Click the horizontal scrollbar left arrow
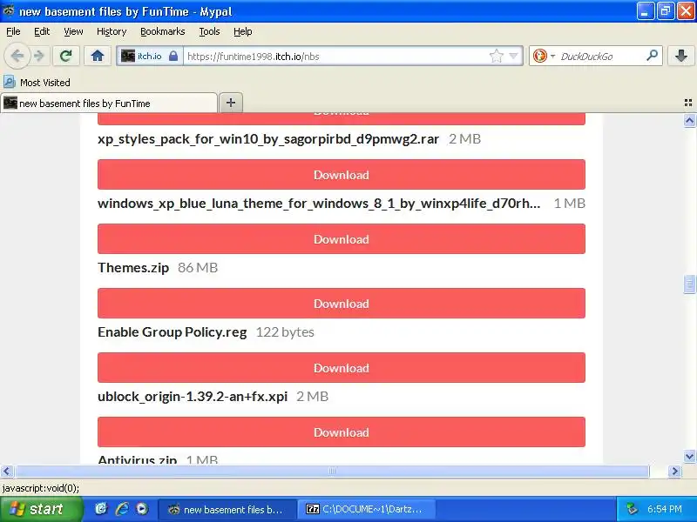This screenshot has width=697, height=522. click(7, 471)
